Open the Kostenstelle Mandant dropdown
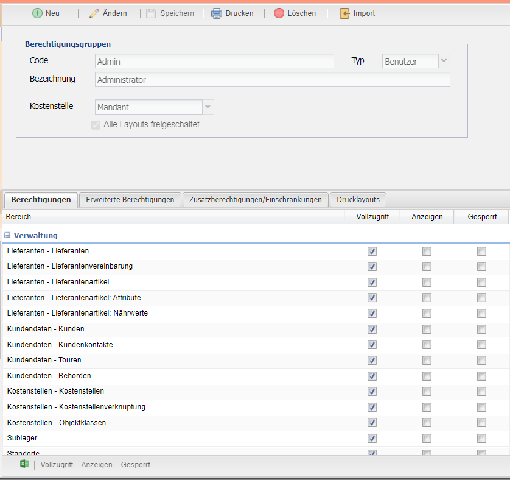Viewport: 510px width, 480px height. 208,107
